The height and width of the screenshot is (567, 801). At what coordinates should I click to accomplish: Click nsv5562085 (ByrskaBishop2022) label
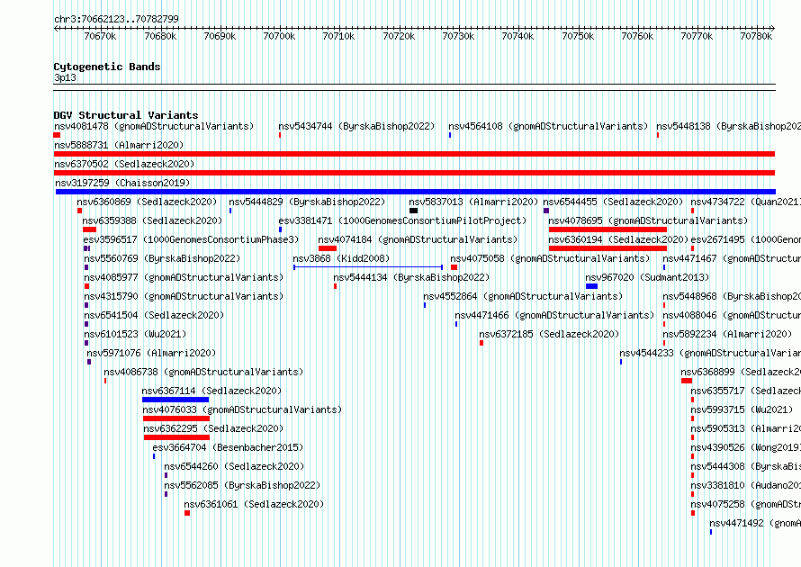[242, 485]
